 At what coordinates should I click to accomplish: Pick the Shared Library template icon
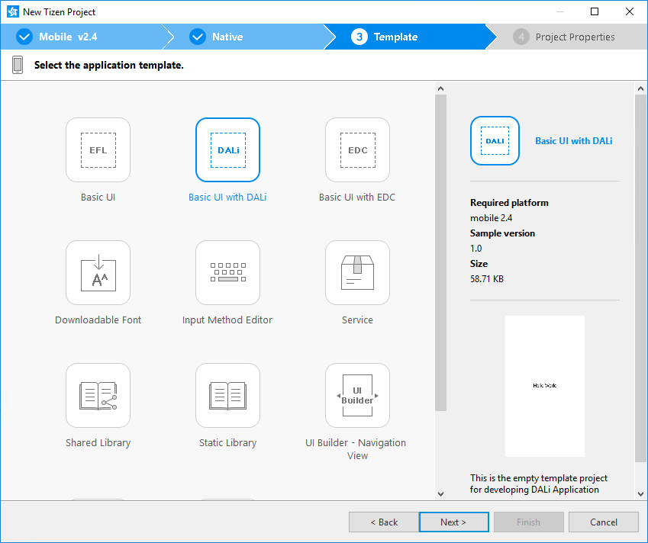pyautogui.click(x=98, y=396)
